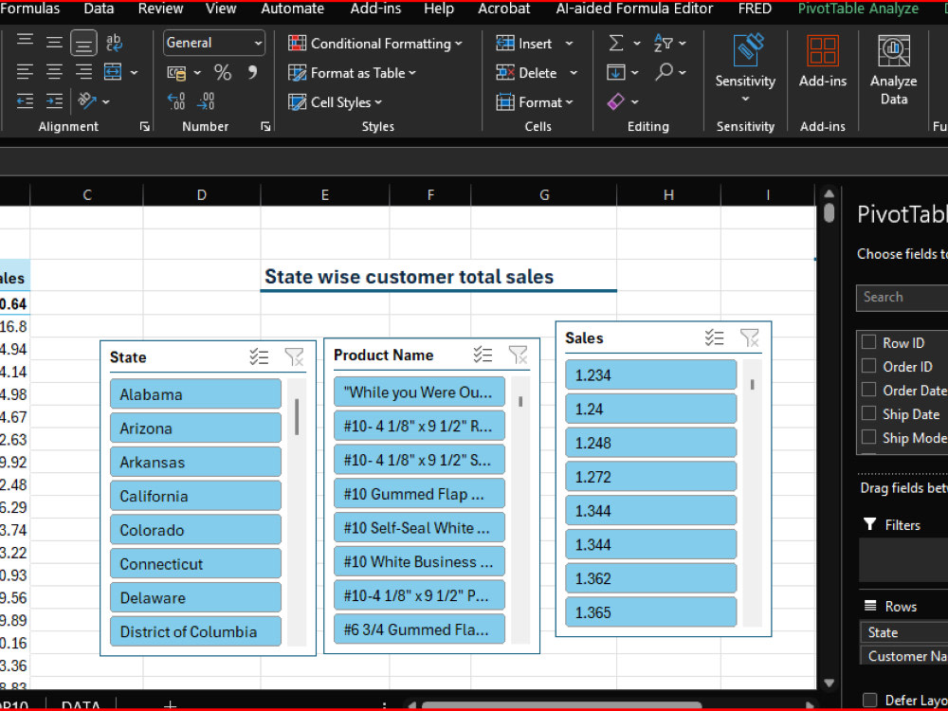Select California in the State slicer
Viewport: 948px width, 711px height.
pyautogui.click(x=195, y=495)
